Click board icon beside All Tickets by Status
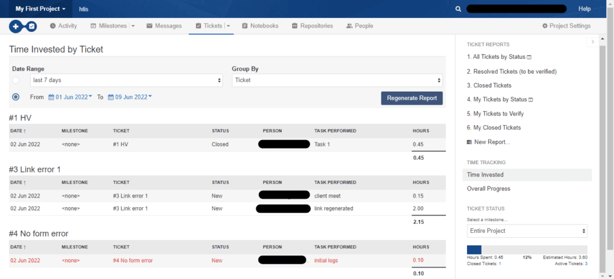The image size is (614, 279). (x=529, y=57)
